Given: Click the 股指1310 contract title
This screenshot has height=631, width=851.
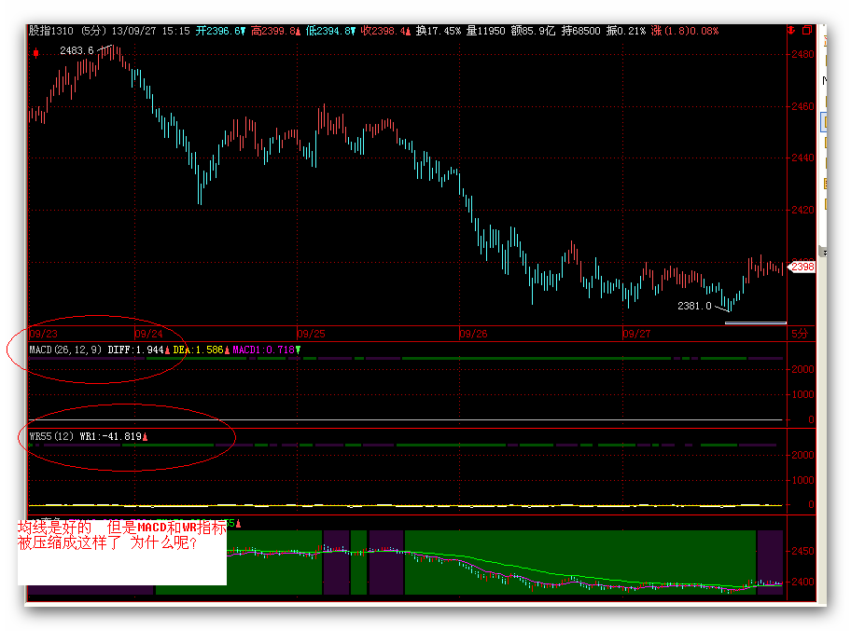Looking at the screenshot, I should tap(51, 31).
